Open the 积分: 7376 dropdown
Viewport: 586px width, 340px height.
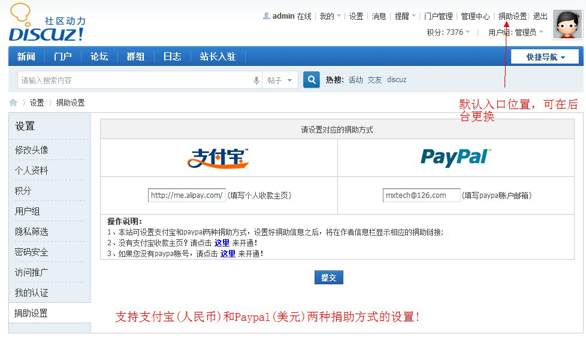448,32
